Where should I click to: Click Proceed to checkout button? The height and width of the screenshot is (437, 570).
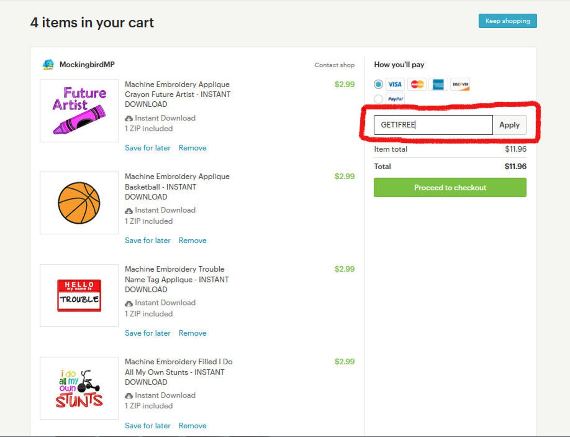[x=450, y=188]
